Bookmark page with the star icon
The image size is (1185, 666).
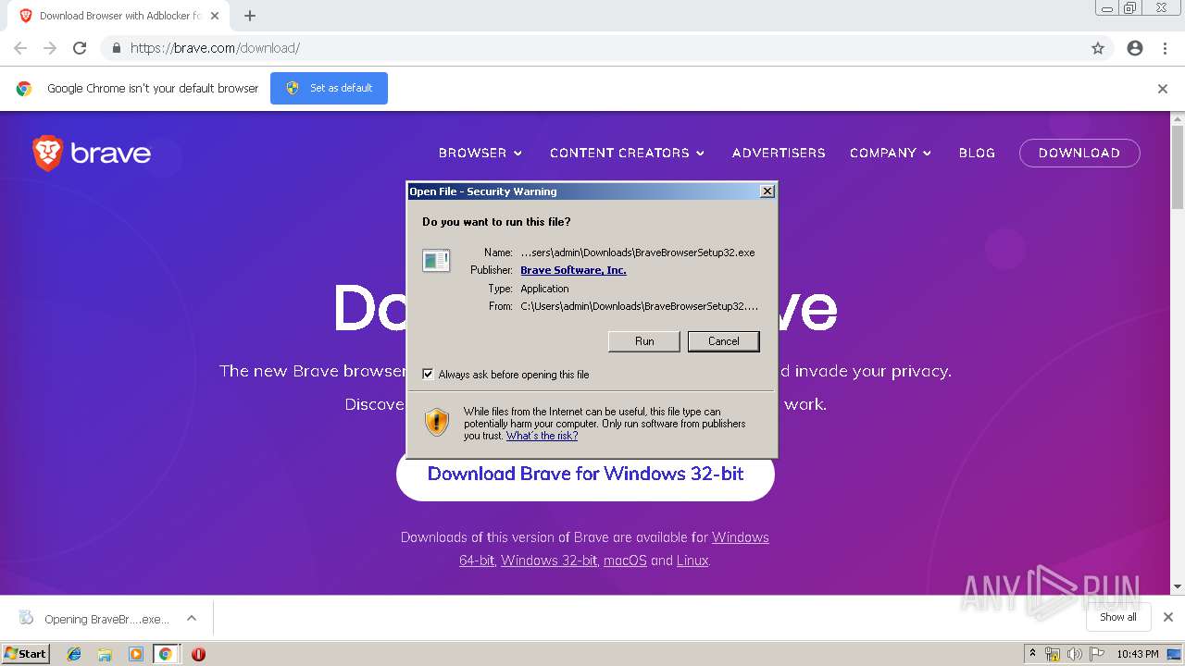click(1098, 48)
